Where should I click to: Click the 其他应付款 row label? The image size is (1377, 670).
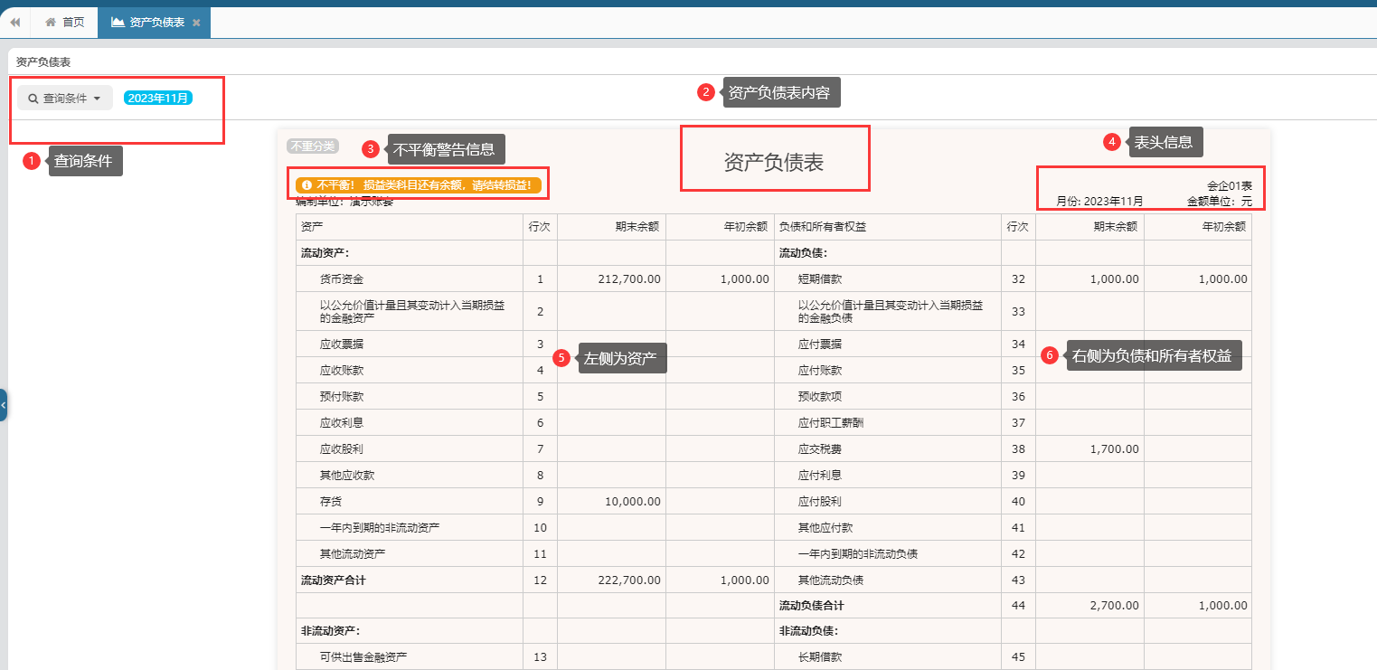[825, 527]
